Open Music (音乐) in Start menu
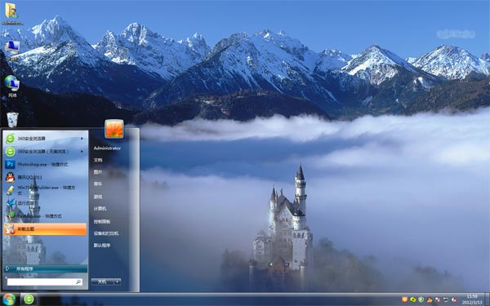Image resolution: width=490 pixels, height=306 pixels. [x=98, y=184]
